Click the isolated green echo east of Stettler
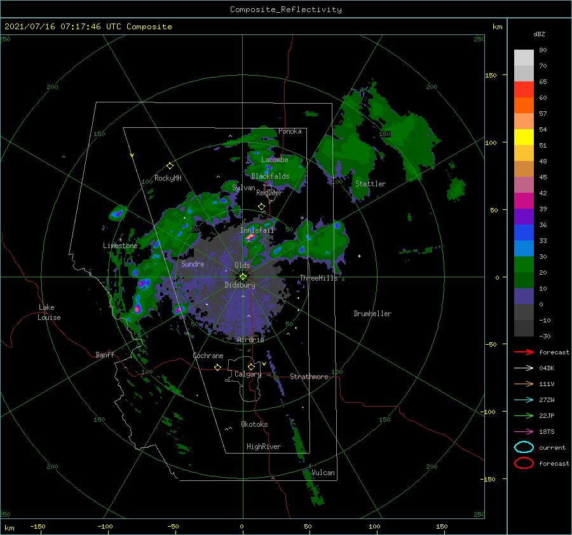Screen dimensions: 572x535 pos(456,189)
